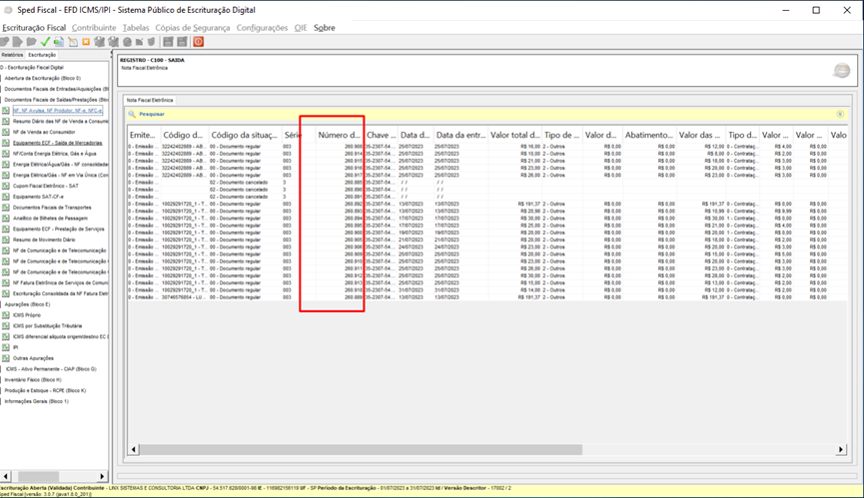The width and height of the screenshot is (864, 498).
Task: Select Inventário Físico (Bloco H)
Action: (33, 379)
